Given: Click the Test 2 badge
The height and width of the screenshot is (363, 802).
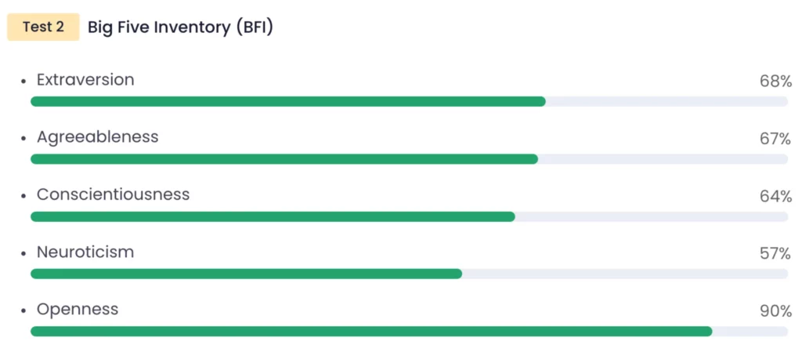Looking at the screenshot, I should [x=43, y=27].
